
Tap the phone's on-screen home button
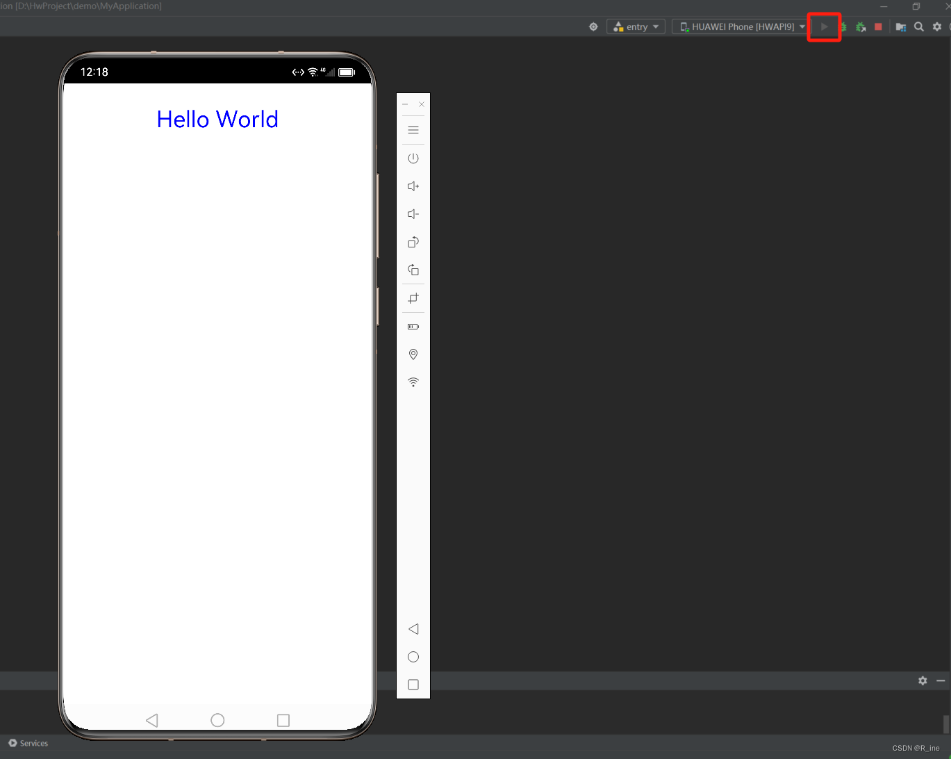point(217,720)
